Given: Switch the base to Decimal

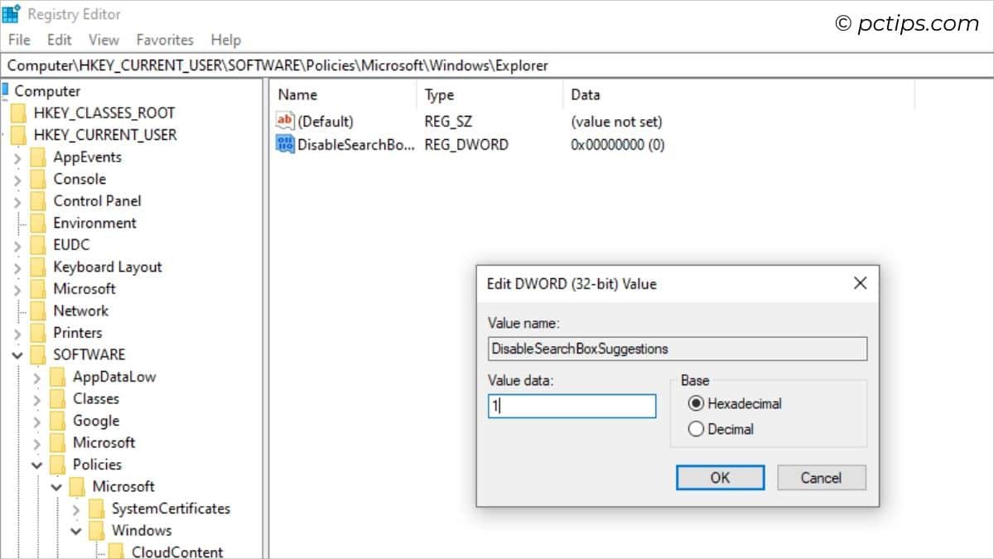Looking at the screenshot, I should coord(694,429).
